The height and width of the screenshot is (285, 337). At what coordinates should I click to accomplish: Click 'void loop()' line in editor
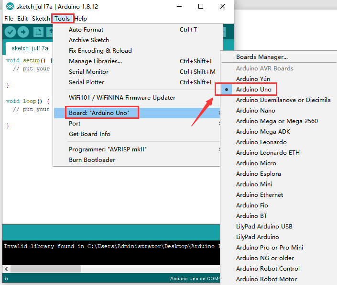click(28, 101)
